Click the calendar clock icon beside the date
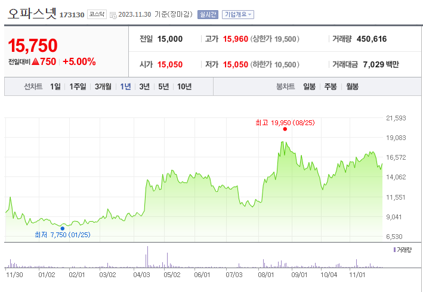Viewport: 423px width, 292px height. point(113,15)
